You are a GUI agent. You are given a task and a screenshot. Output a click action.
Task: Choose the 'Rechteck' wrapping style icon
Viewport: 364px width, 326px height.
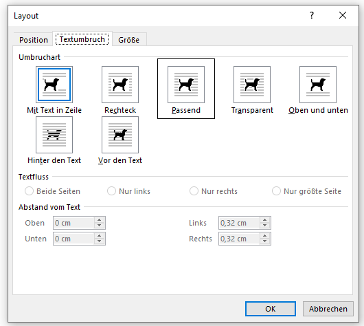point(120,85)
